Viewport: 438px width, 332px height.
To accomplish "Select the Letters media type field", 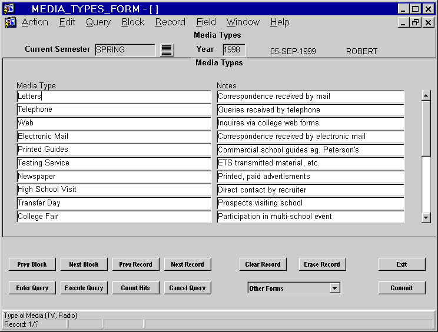I will click(114, 97).
